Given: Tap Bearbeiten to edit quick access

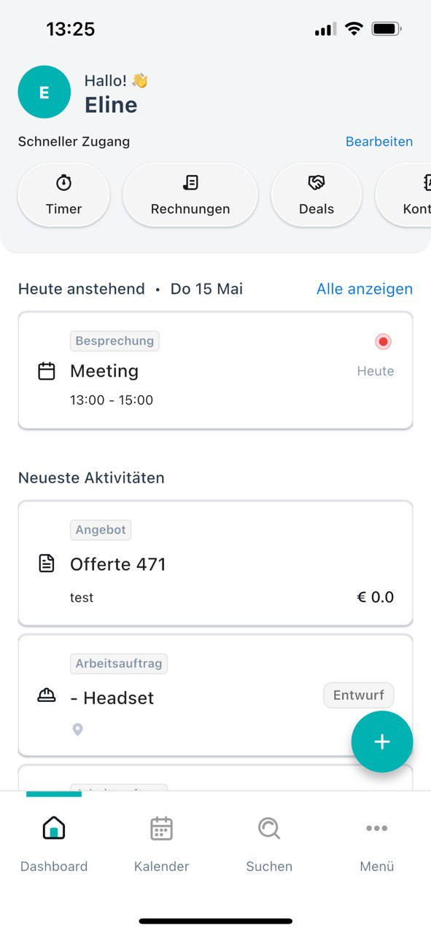Looking at the screenshot, I should [379, 141].
